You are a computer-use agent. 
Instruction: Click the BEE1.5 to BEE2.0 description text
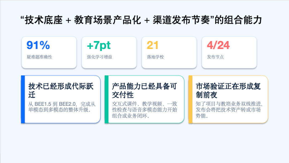(x=62, y=107)
